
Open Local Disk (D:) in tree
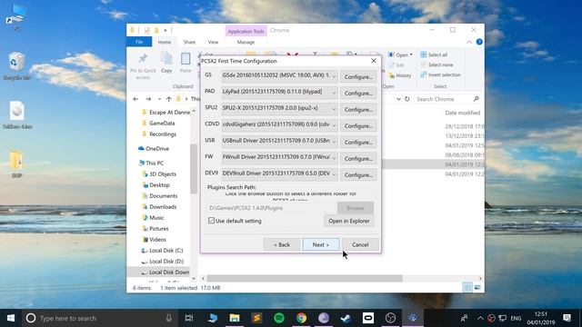162,261
